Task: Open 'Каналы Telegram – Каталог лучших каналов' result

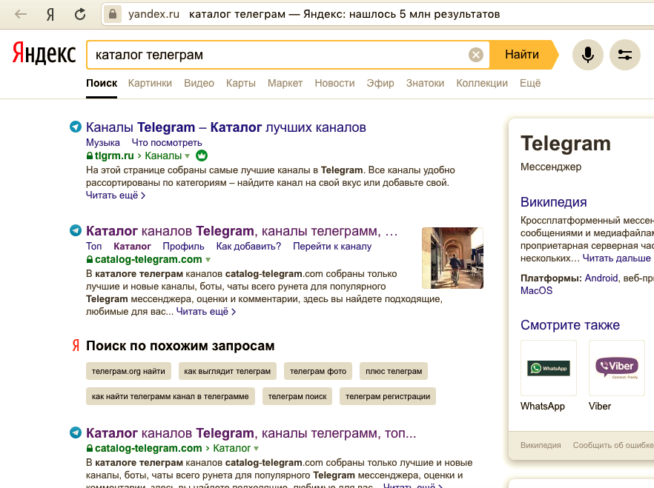Action: click(225, 127)
